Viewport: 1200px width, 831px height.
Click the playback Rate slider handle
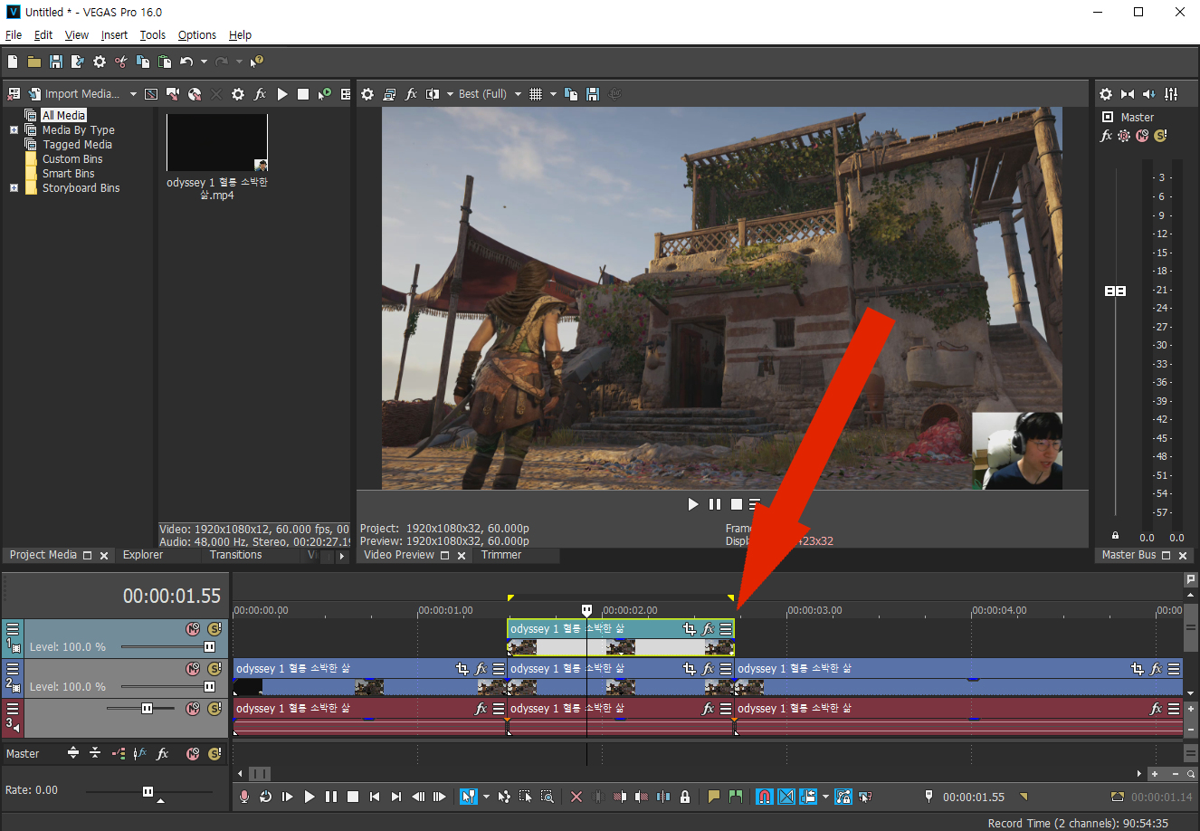click(x=148, y=791)
